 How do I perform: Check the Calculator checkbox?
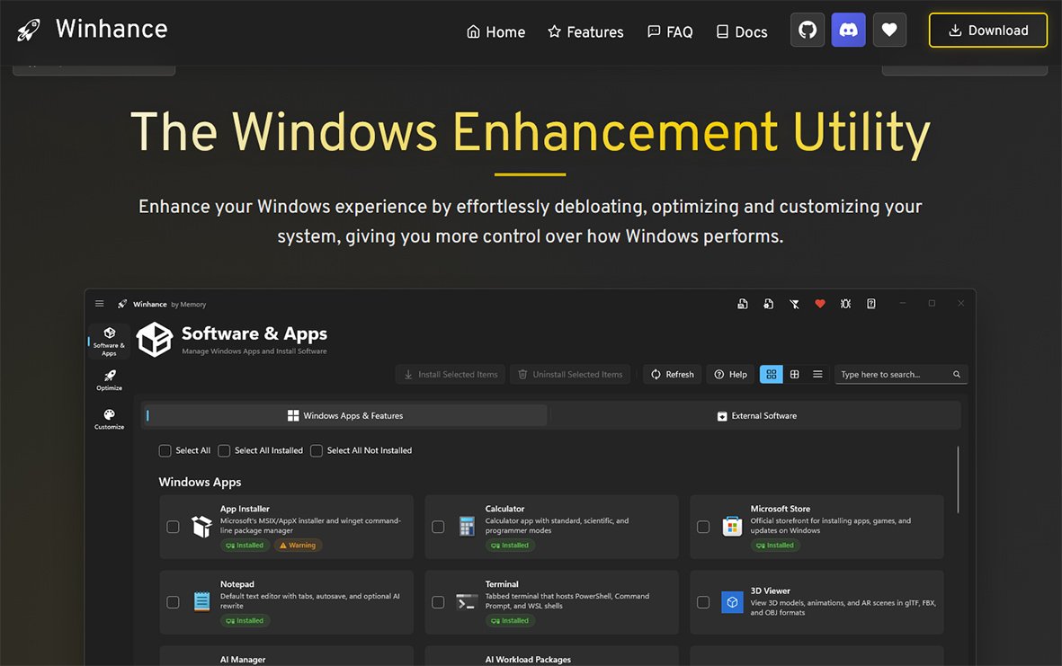tap(438, 527)
